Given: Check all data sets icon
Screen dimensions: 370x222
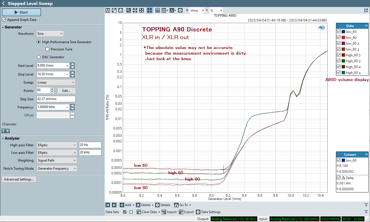Looking at the screenshot, I should click(x=125, y=212).
